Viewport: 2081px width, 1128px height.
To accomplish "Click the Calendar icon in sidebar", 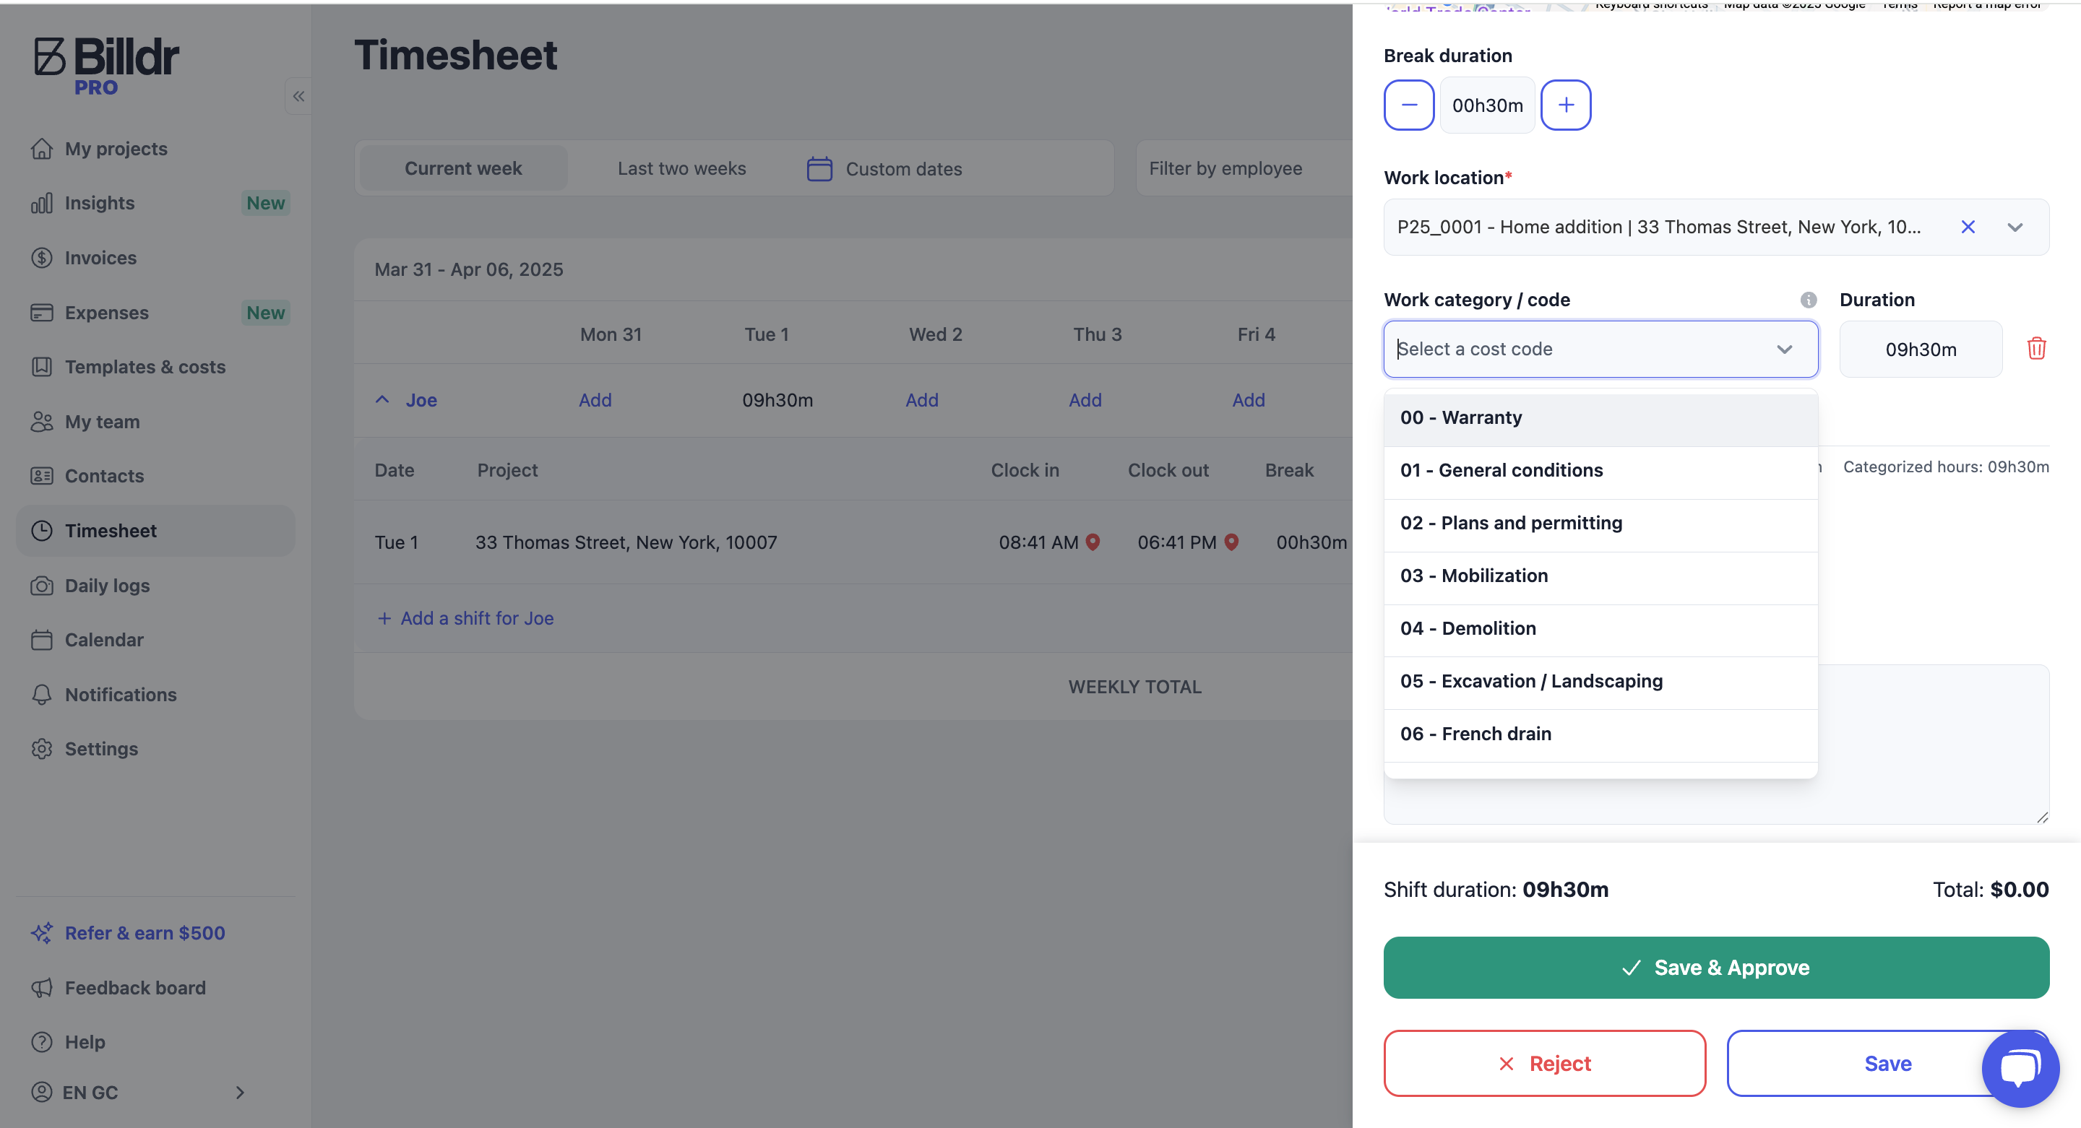I will click(42, 640).
